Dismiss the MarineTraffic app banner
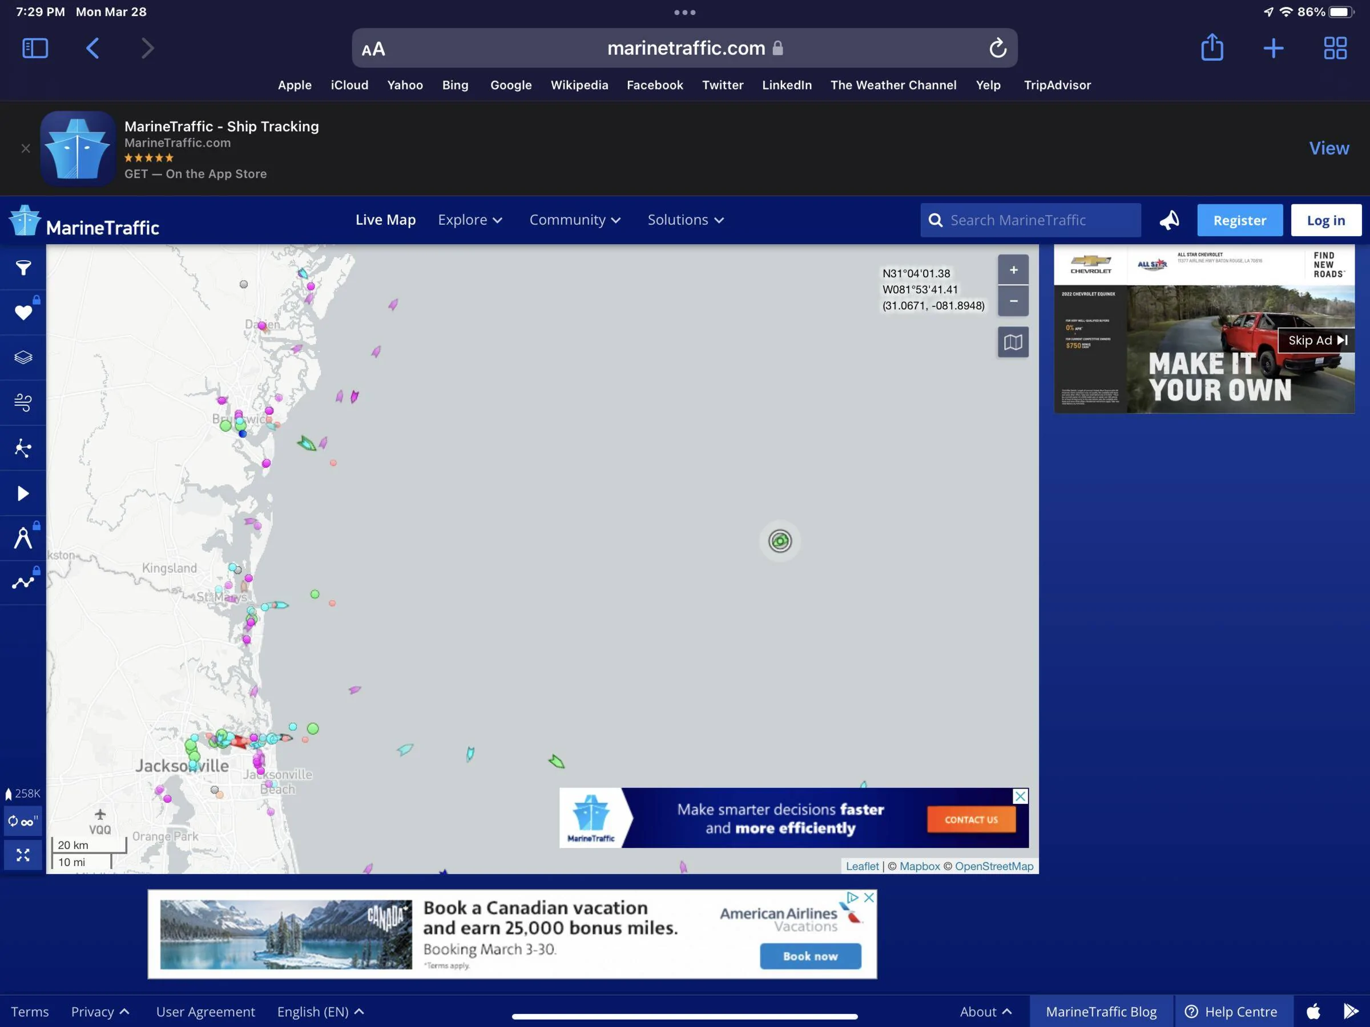The height and width of the screenshot is (1027, 1370). click(x=25, y=148)
